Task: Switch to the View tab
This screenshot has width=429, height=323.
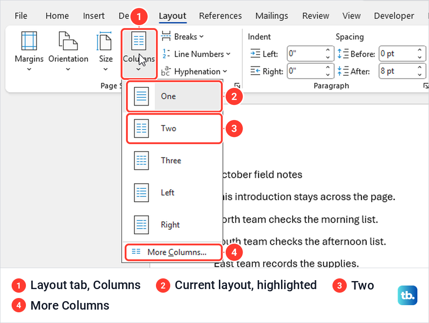Action: click(351, 16)
